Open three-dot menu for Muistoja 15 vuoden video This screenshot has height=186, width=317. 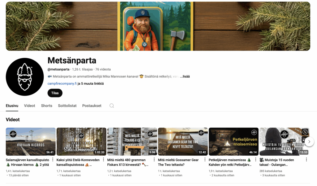306,160
